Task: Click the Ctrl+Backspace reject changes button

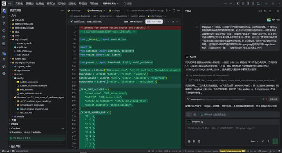Action: 134,22
